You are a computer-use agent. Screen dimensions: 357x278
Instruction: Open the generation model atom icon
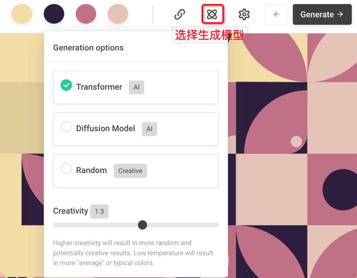click(212, 14)
